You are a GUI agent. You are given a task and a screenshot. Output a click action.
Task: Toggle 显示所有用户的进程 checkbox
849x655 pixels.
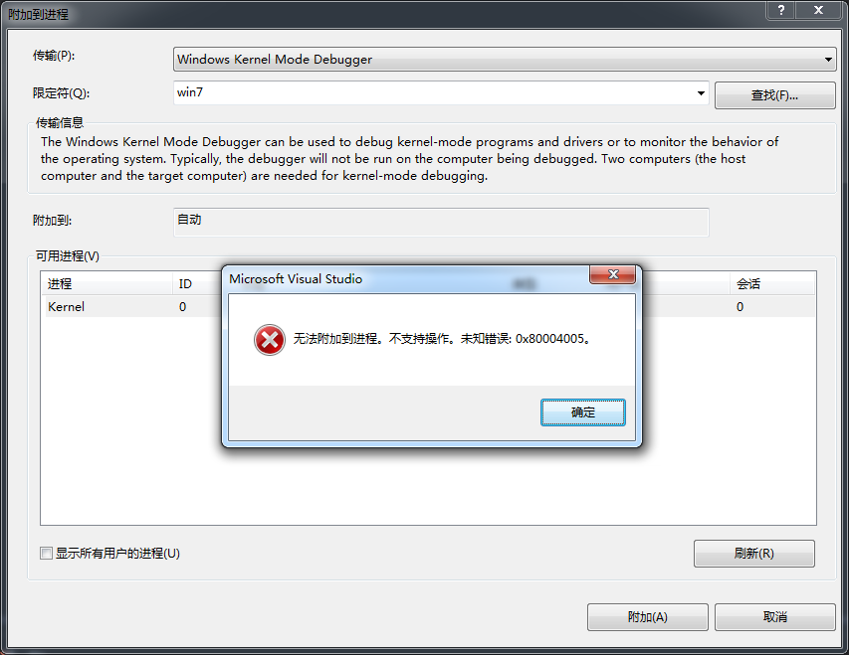(47, 553)
